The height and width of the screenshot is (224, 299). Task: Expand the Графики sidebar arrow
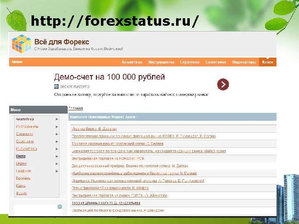56,171
